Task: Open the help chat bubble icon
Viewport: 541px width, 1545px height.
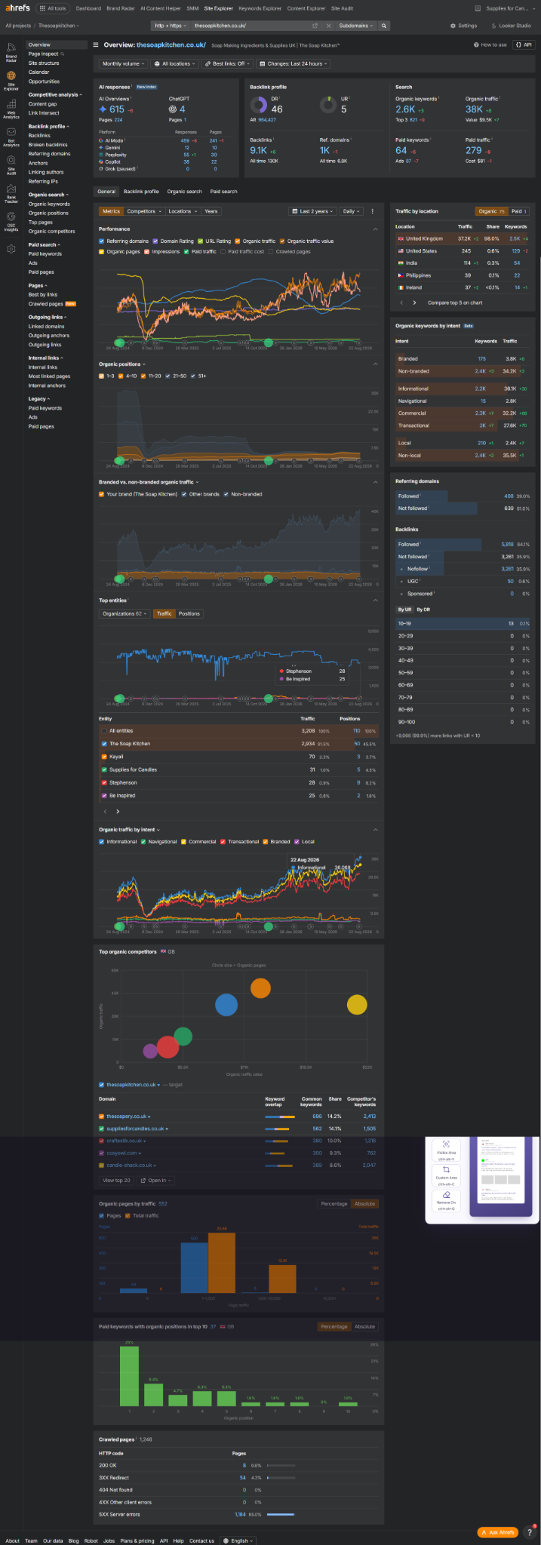Action: click(531, 1531)
